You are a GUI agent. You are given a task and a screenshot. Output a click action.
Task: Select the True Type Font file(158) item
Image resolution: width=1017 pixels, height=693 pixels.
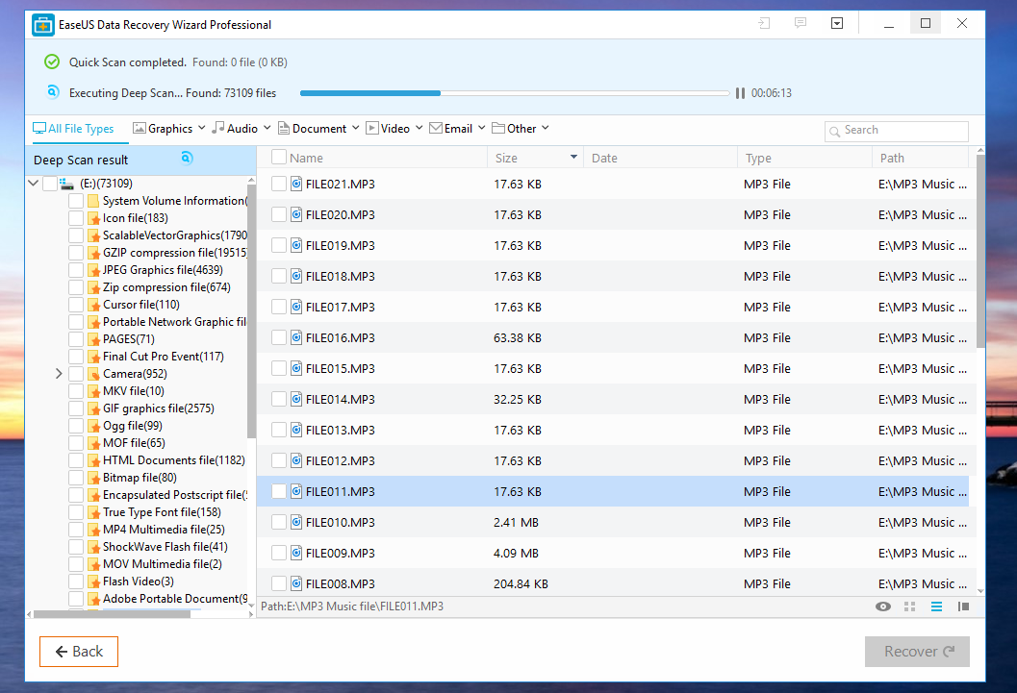(x=162, y=512)
